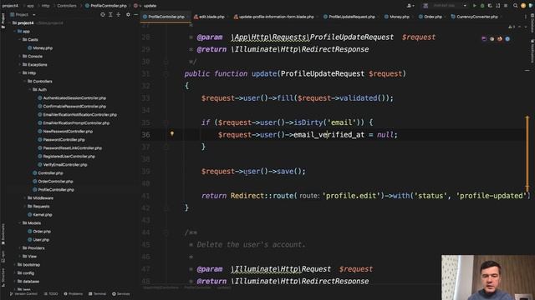This screenshot has height=300, width=535.
Task: Place cursor in email_verified_at on line 36
Action: click(329, 135)
